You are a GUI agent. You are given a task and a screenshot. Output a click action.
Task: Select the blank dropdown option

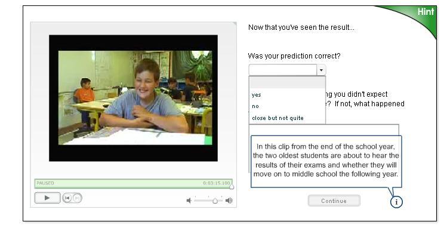click(287, 83)
